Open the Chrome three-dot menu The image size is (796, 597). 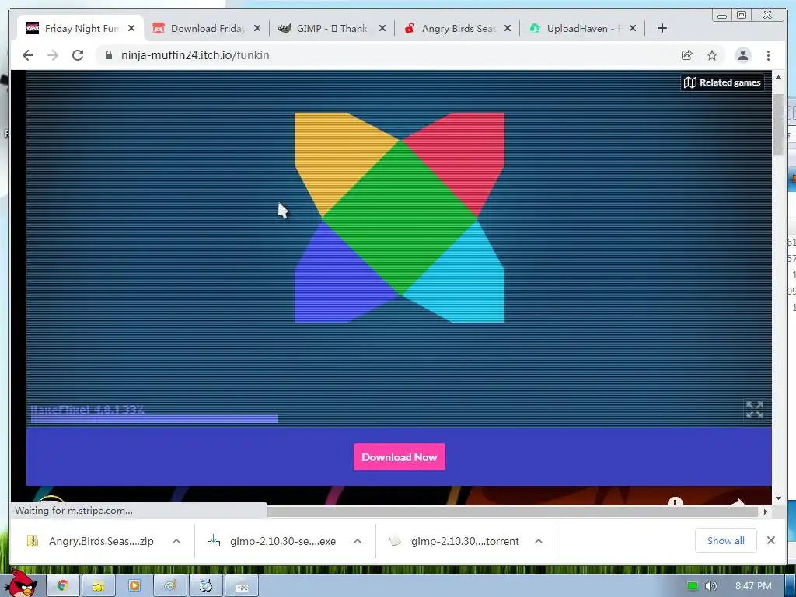[x=768, y=55]
